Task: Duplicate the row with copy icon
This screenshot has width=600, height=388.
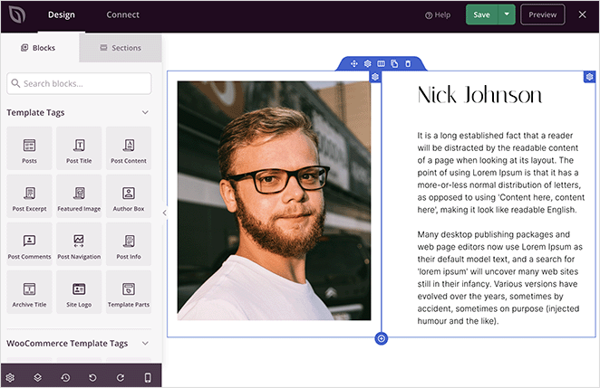Action: click(x=394, y=63)
